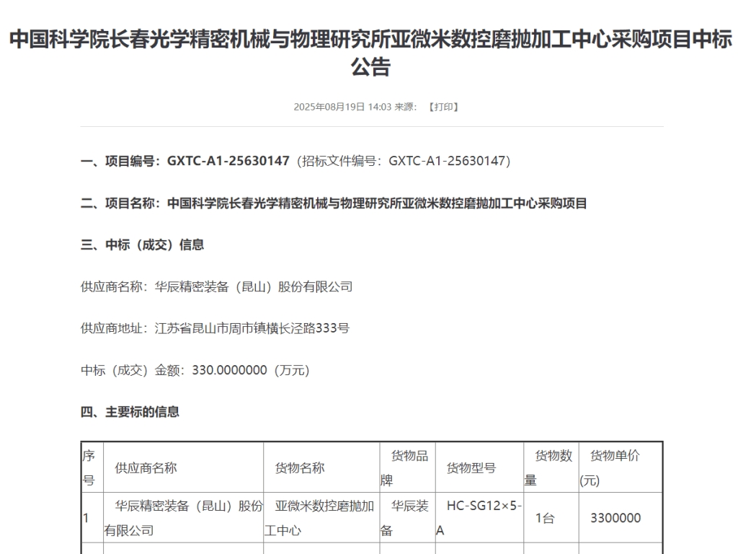Click the main announcement title heading
Viewport: 738px width, 554px height.
tap(371, 52)
